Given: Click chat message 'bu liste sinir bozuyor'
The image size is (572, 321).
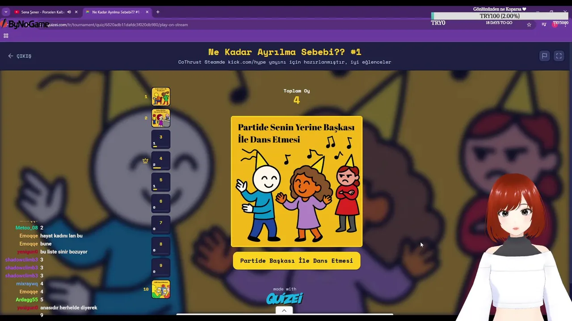Looking at the screenshot, I should [63, 252].
